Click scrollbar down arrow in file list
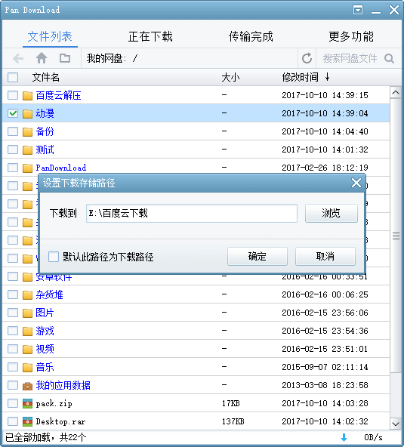 click(x=396, y=424)
